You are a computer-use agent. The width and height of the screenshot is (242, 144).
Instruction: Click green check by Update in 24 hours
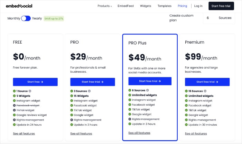[15, 125]
